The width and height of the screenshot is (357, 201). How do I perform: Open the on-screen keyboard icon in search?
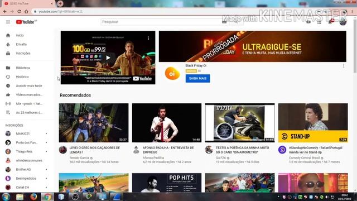pos(224,22)
